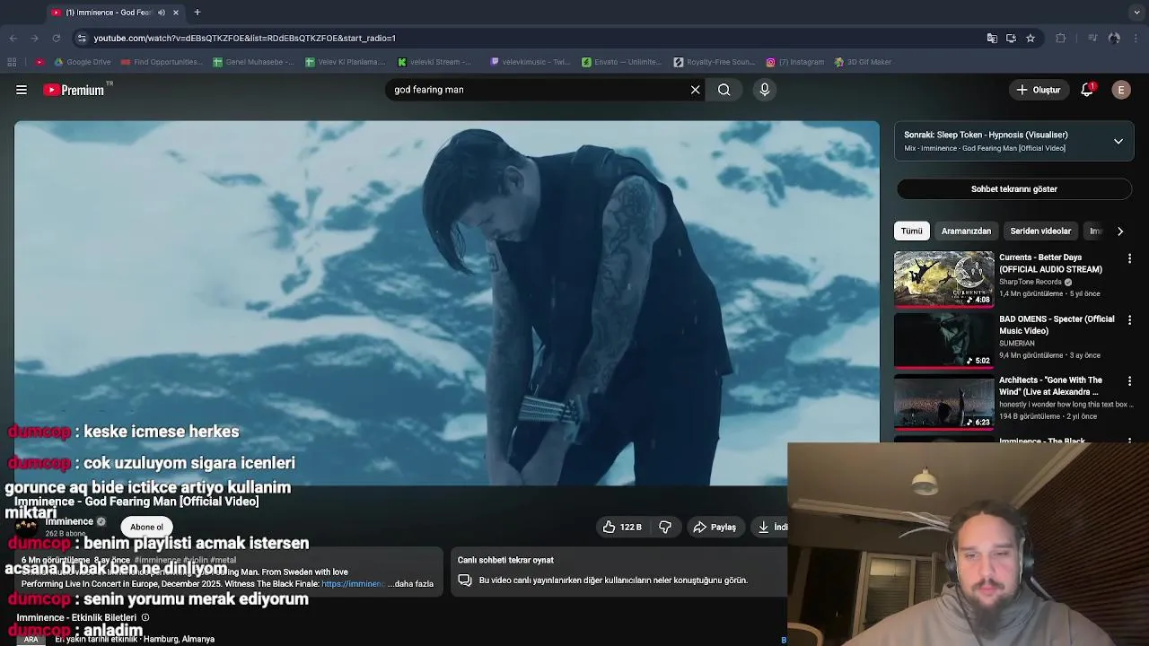1149x646 pixels.
Task: Open the imminence link in the description
Action: pyautogui.click(x=353, y=584)
